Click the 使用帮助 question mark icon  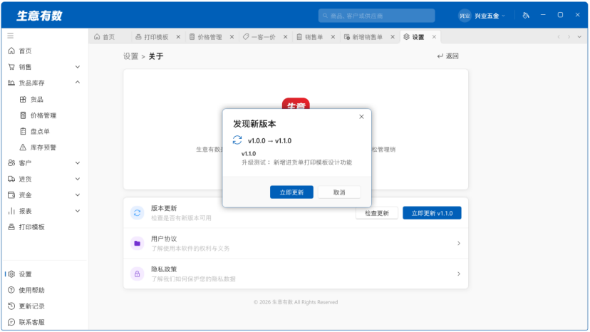click(11, 290)
